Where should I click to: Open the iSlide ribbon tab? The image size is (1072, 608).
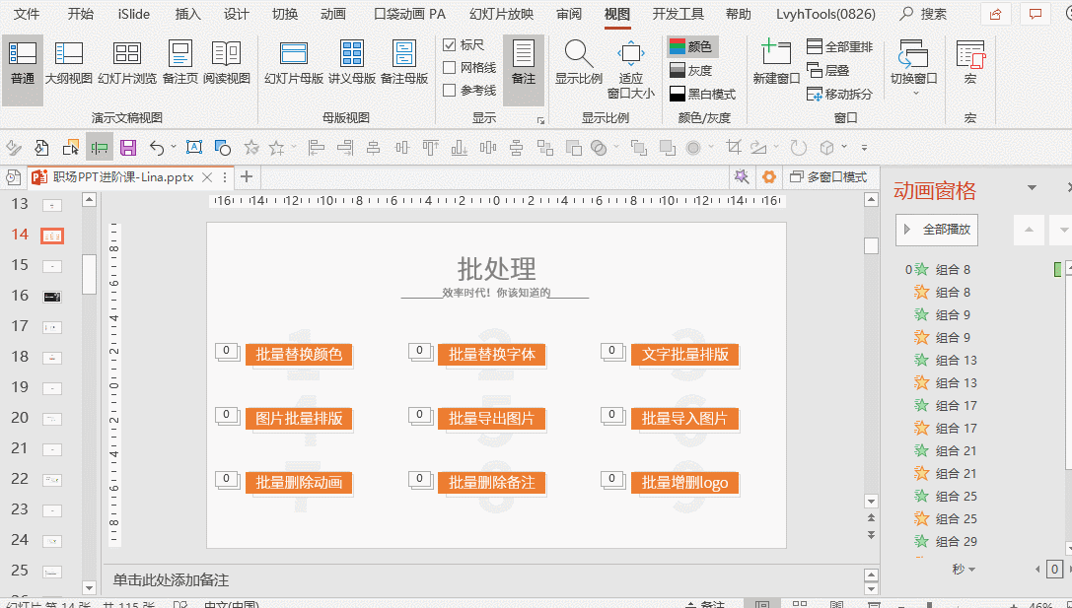(134, 15)
